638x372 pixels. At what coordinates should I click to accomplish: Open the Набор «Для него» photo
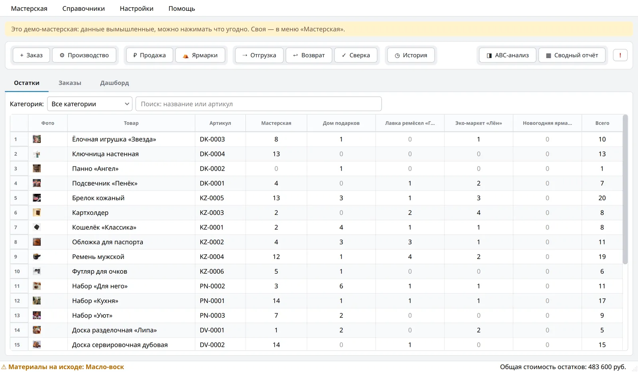37,286
